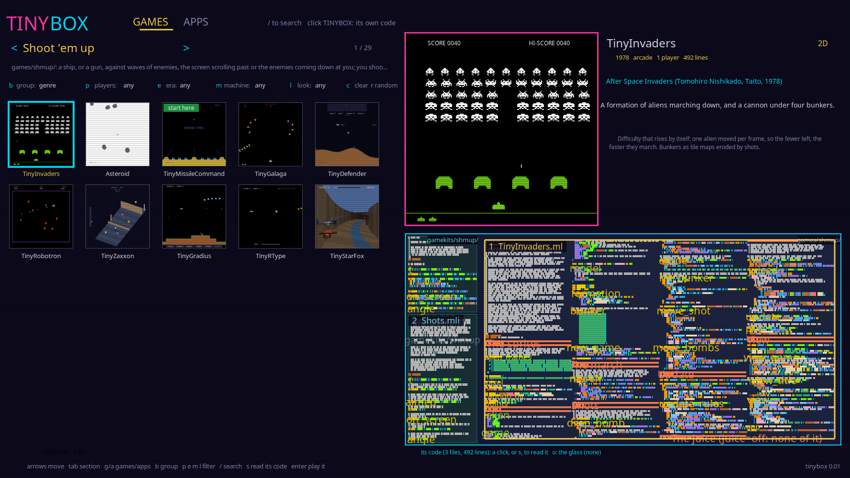Select the TinyRType thumbnail
850x478 pixels.
[x=271, y=217]
